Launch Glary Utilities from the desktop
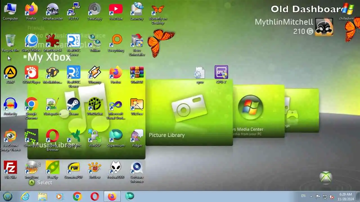Viewport: 360px width, 202px height. pos(31,43)
